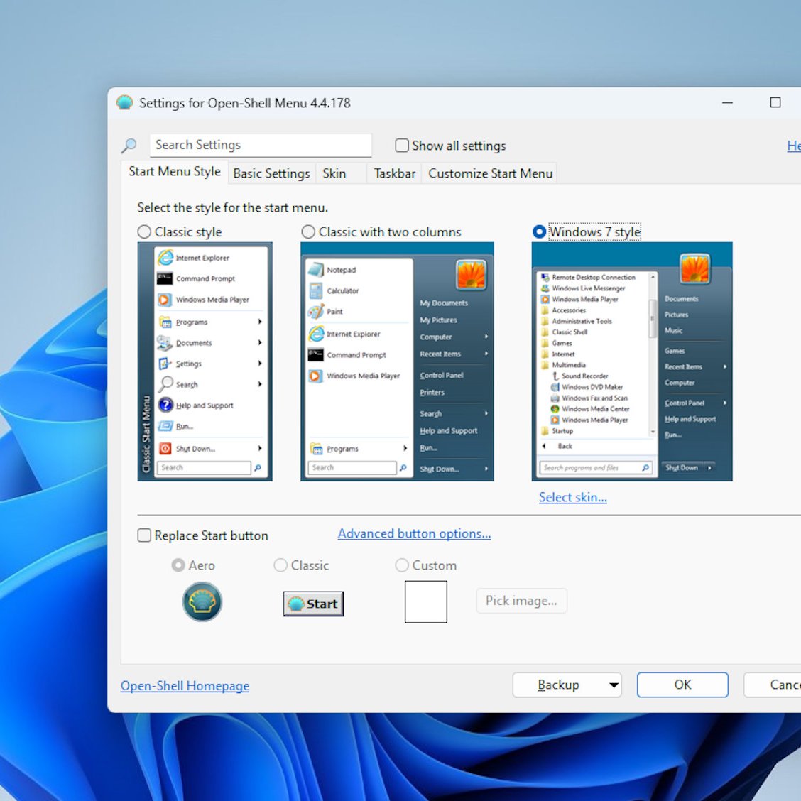Choose Classic with two columns option
Viewport: 801px width, 801px height.
point(309,232)
